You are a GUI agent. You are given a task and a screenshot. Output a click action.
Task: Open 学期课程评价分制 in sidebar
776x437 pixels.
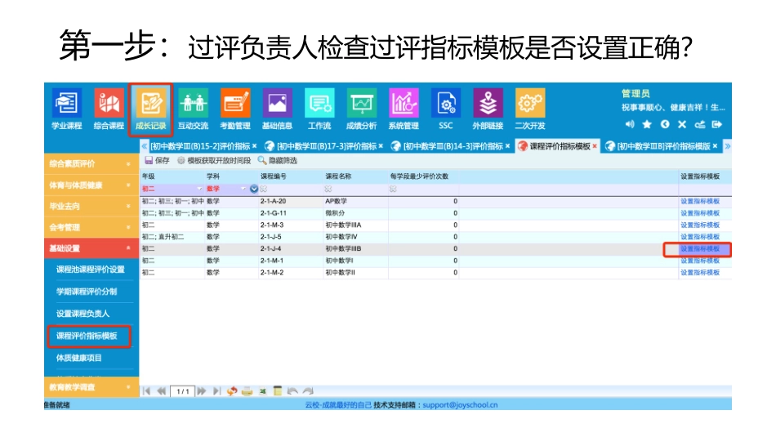coord(87,292)
